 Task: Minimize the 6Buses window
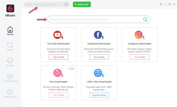point(165,4)
